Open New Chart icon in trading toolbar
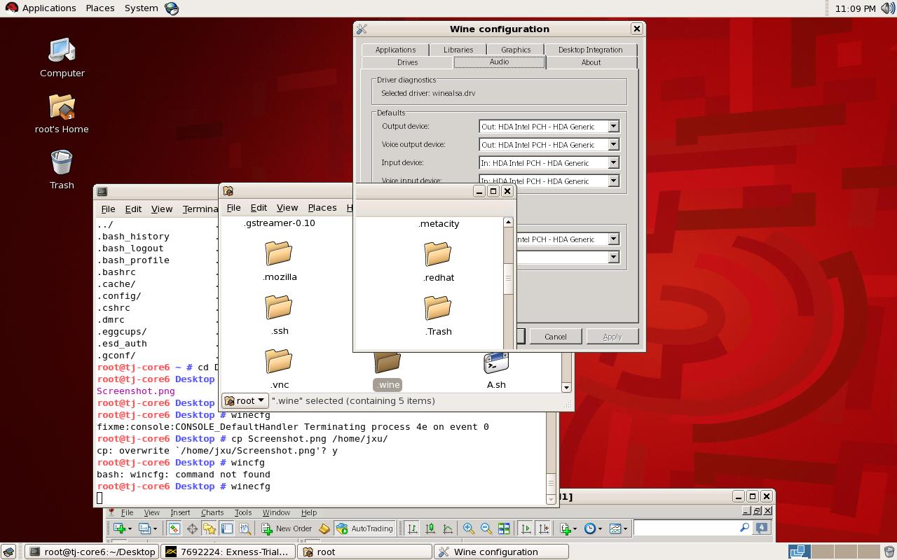This screenshot has width=897, height=560. [119, 528]
